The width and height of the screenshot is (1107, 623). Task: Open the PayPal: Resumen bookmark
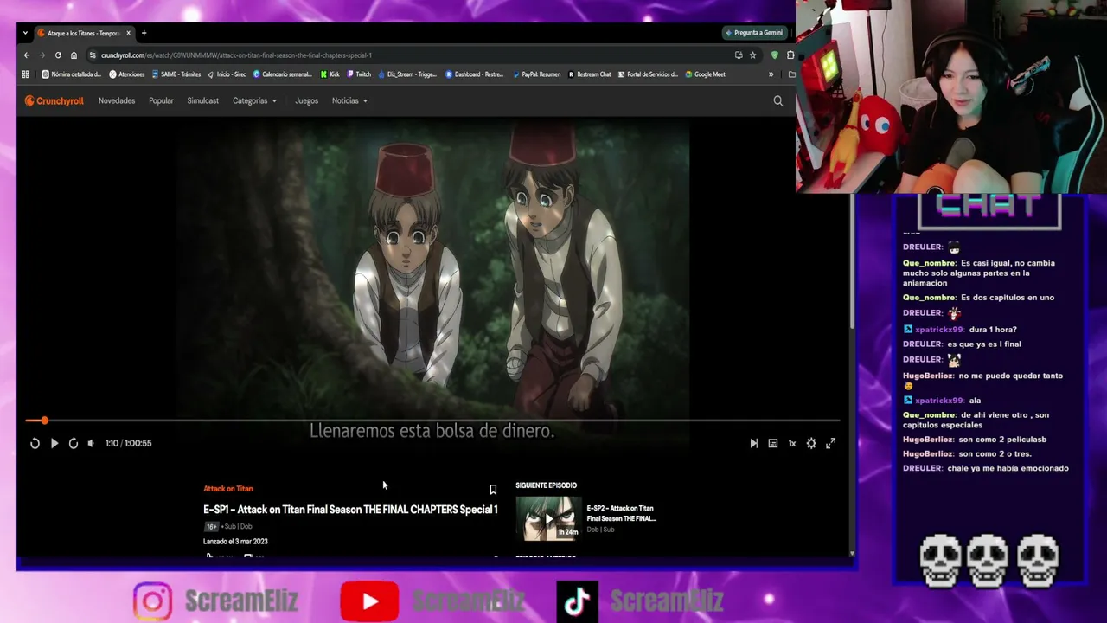click(536, 74)
